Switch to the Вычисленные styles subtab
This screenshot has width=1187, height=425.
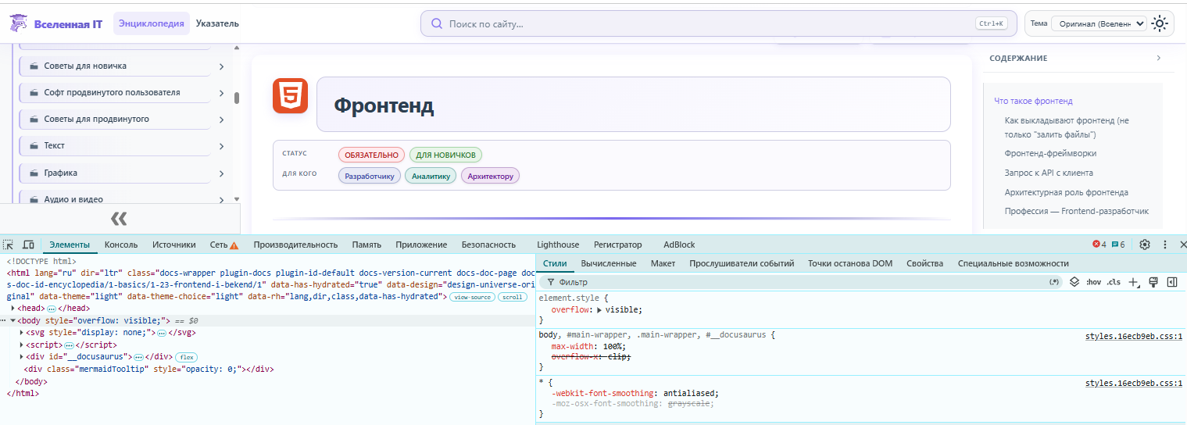(x=609, y=263)
